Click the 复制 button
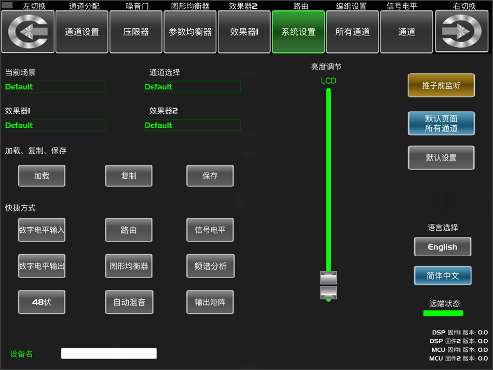This screenshot has width=493, height=370. (129, 176)
